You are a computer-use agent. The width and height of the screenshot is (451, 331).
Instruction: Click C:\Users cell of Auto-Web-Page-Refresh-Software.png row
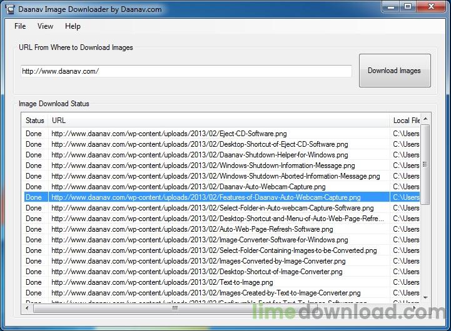pyautogui.click(x=406, y=229)
